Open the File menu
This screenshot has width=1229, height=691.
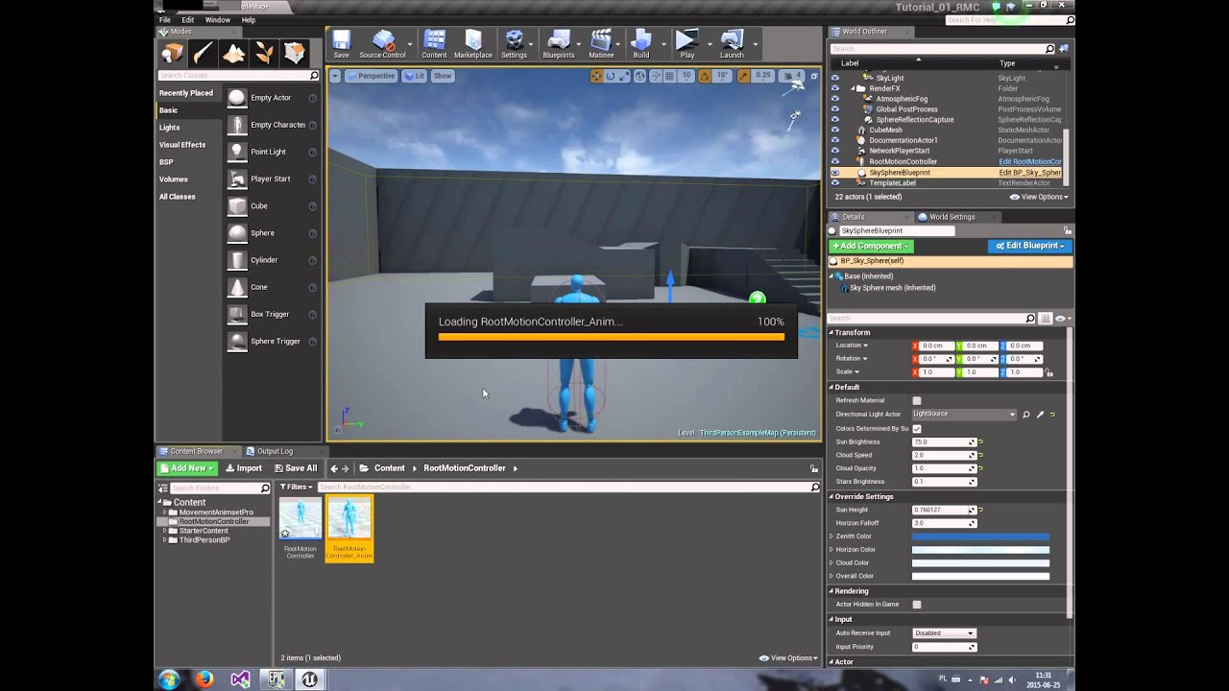[165, 19]
